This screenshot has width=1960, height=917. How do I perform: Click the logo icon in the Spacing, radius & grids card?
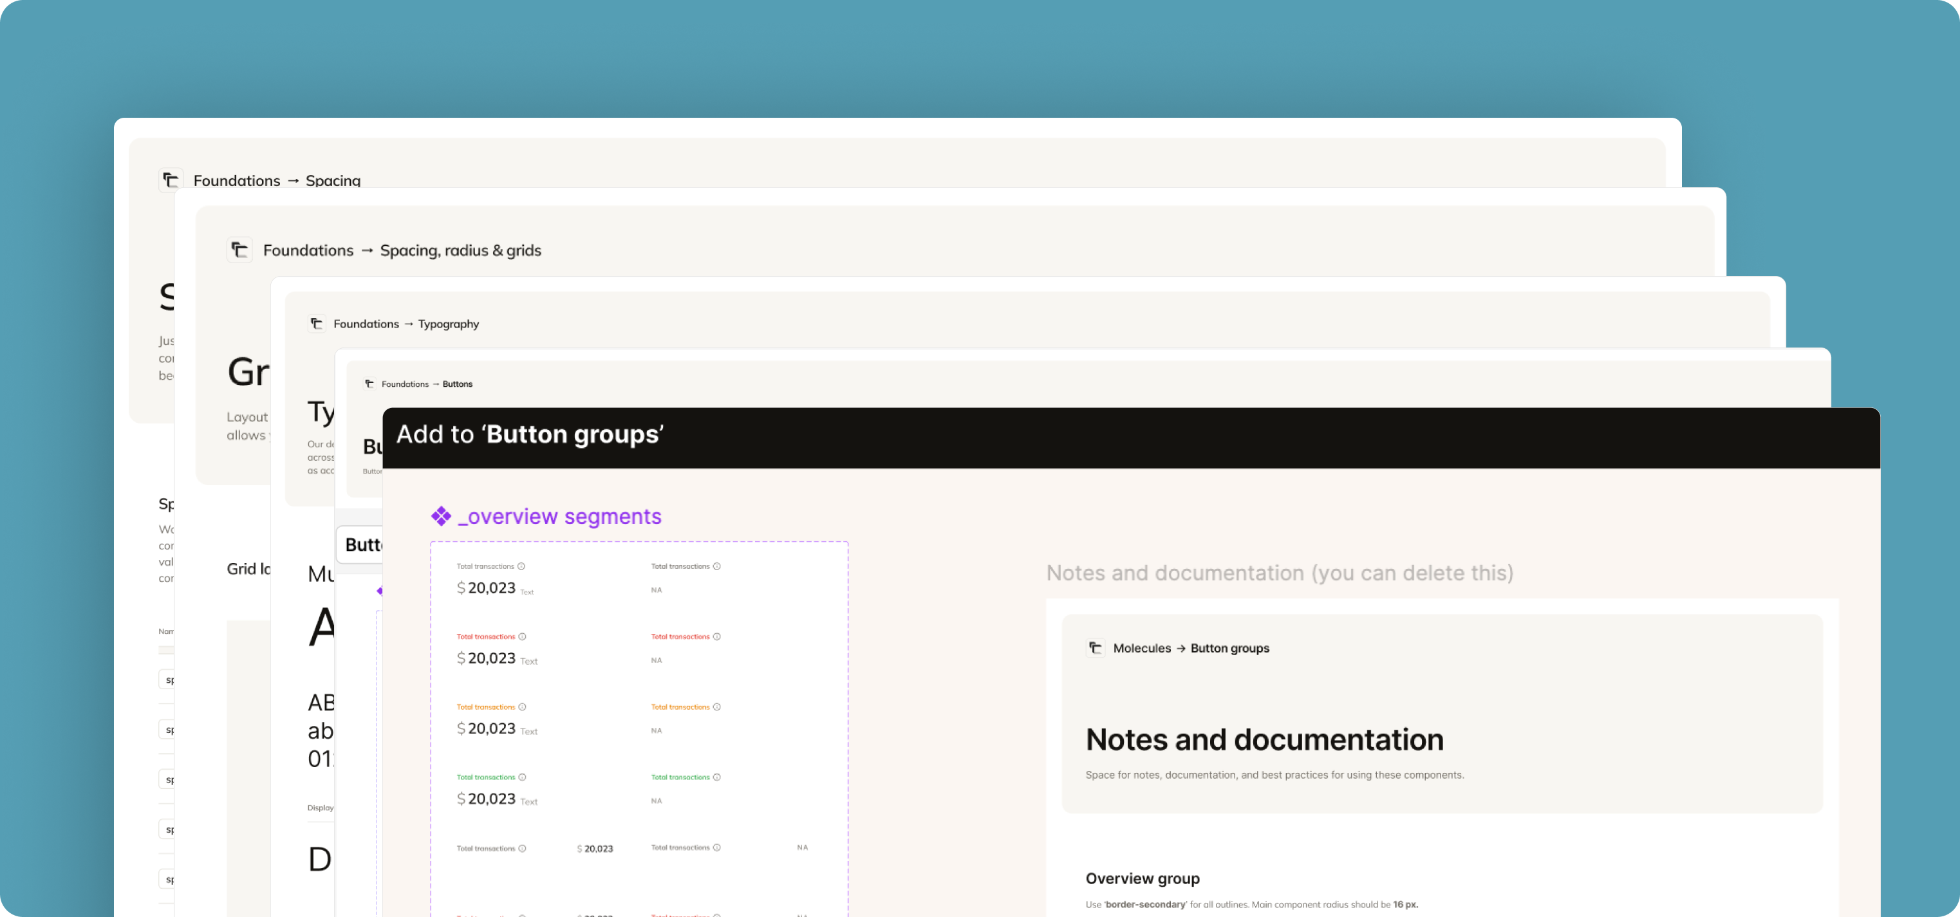click(x=239, y=250)
